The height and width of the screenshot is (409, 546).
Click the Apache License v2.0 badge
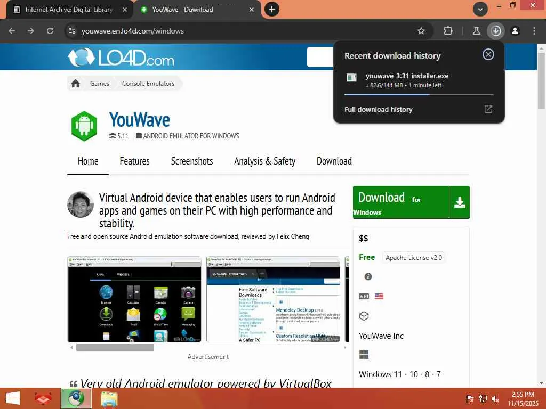(414, 258)
